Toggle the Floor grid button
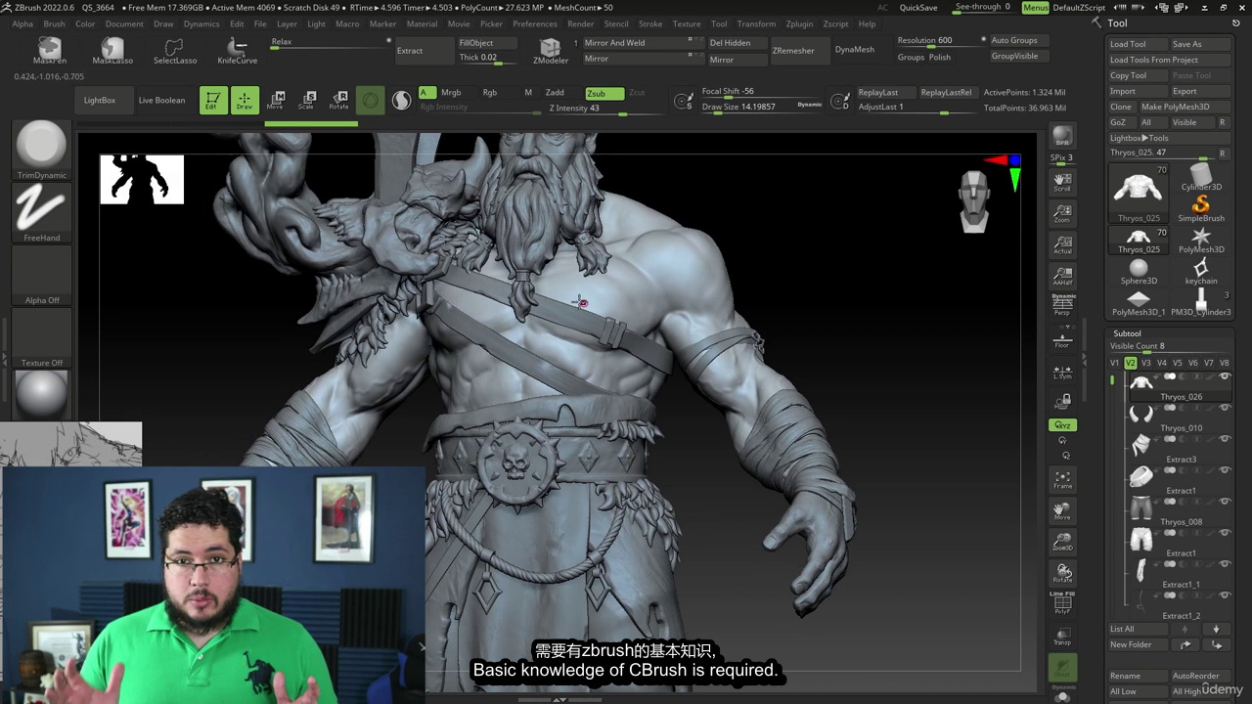Screen dimensions: 1252x704 coord(1062,339)
